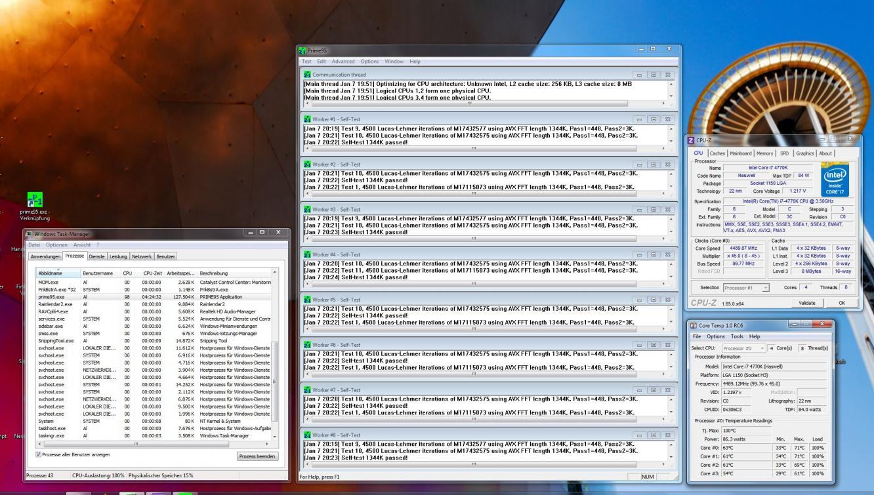Select the Rainlendar2.exe process row
The height and width of the screenshot is (495, 874).
point(154,304)
